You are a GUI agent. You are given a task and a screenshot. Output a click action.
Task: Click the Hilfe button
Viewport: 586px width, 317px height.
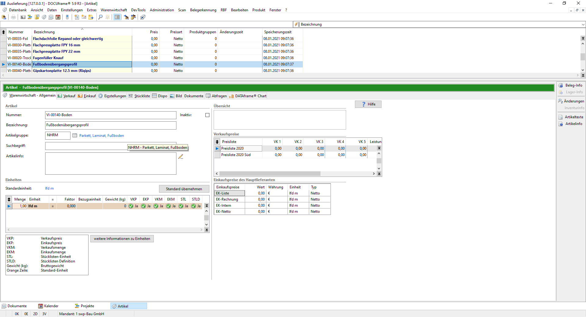tap(368, 104)
